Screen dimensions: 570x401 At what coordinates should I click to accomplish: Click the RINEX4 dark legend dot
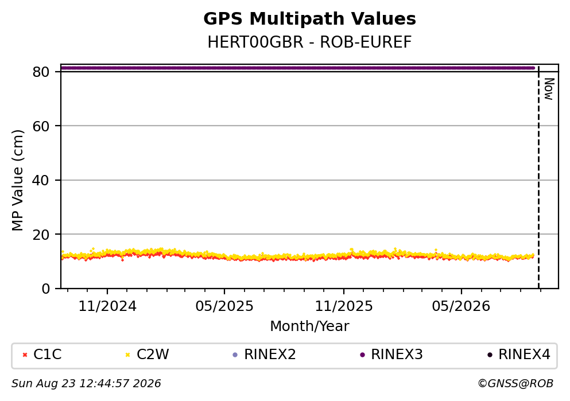(x=490, y=355)
